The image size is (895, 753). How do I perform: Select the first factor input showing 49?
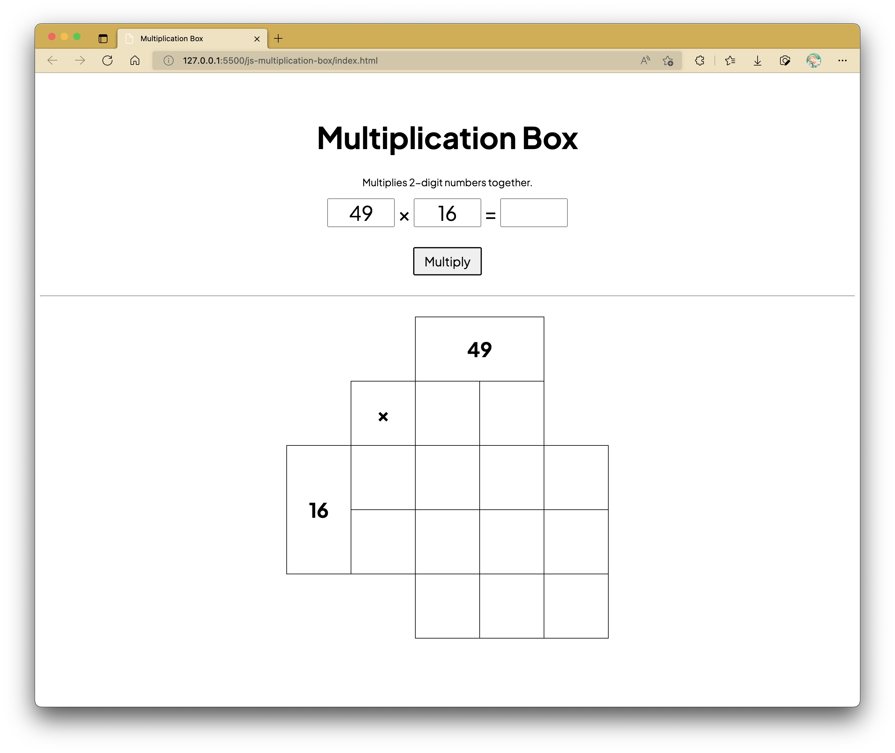pyautogui.click(x=361, y=213)
